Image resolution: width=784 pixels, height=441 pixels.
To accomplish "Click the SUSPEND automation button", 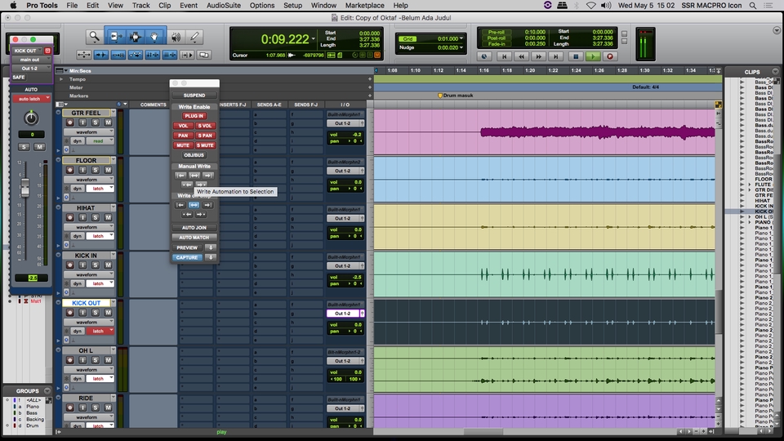I will point(194,95).
